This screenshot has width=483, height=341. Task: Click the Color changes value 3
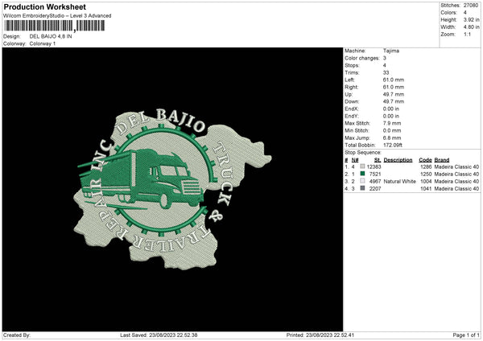click(385, 58)
